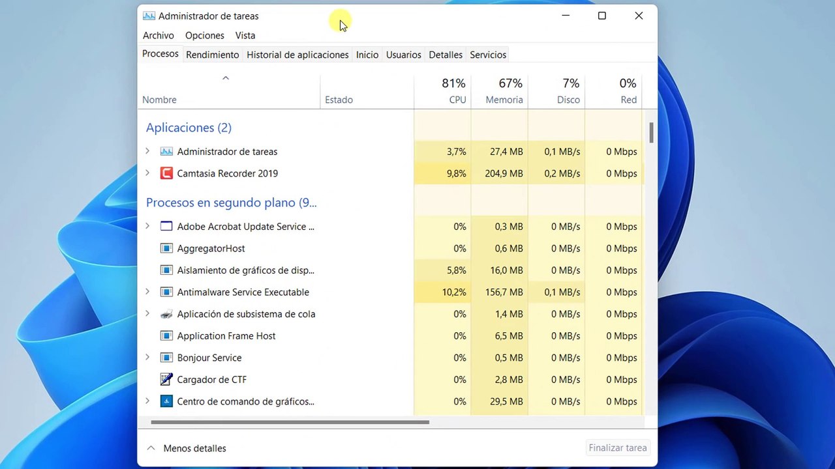The height and width of the screenshot is (469, 835).
Task: Expand the Bonjour Service row
Action: (x=147, y=358)
